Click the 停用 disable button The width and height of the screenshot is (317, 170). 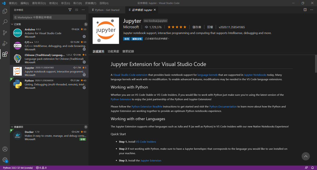pos(127,39)
